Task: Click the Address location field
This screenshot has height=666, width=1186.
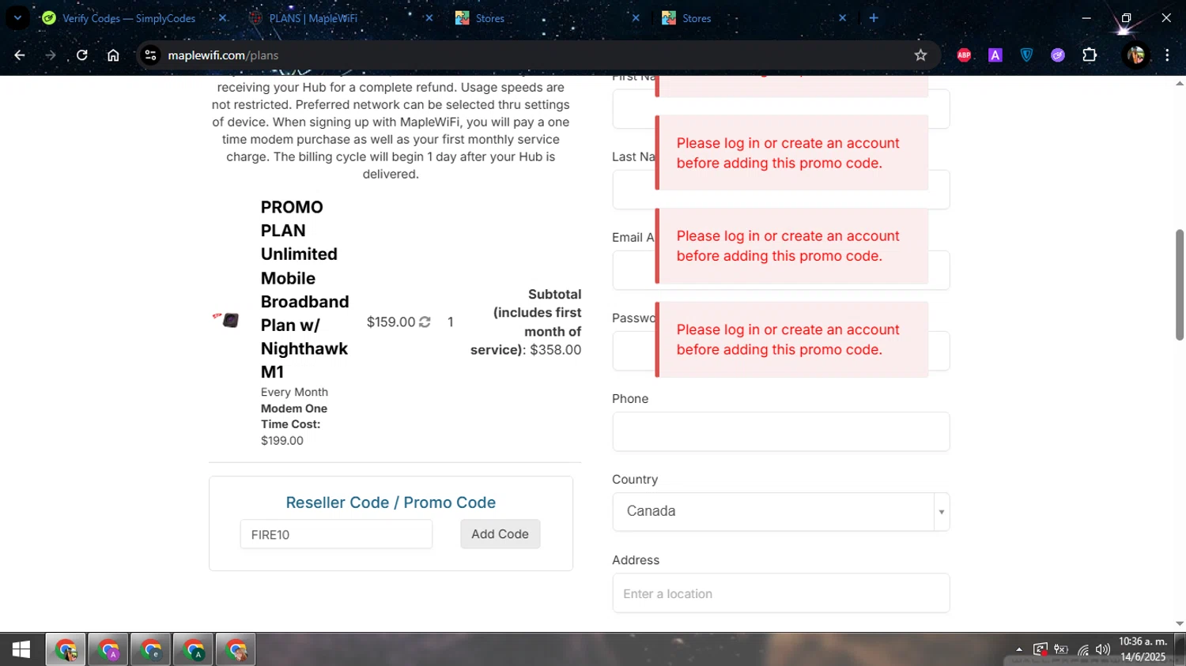Action: coord(780,593)
